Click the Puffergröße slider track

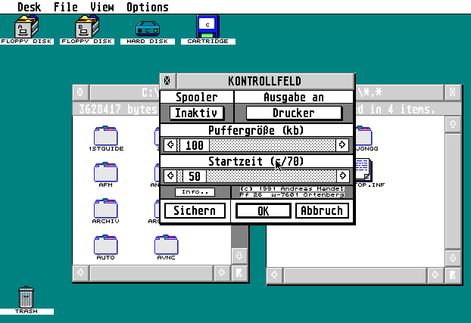273,145
